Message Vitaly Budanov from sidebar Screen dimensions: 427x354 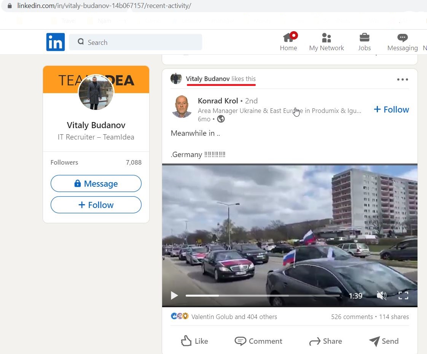click(96, 183)
